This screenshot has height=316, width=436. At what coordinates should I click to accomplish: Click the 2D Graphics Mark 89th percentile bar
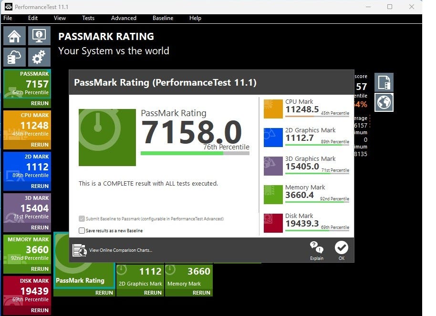coord(317,145)
